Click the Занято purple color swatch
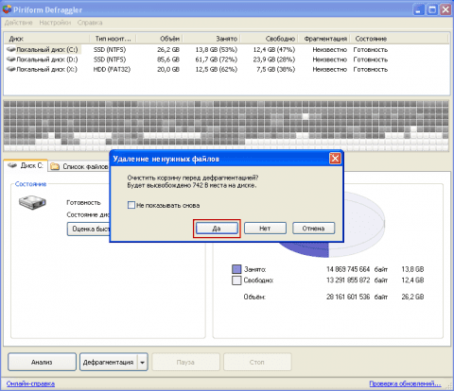The height and width of the screenshot is (391, 454). (236, 269)
